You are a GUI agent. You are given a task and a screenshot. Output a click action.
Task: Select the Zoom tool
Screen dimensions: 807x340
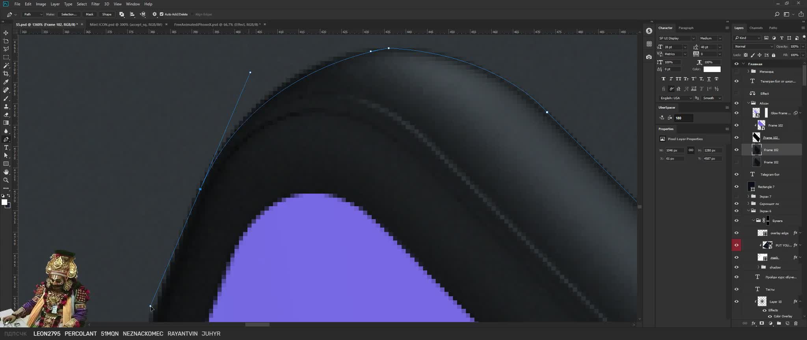6,180
